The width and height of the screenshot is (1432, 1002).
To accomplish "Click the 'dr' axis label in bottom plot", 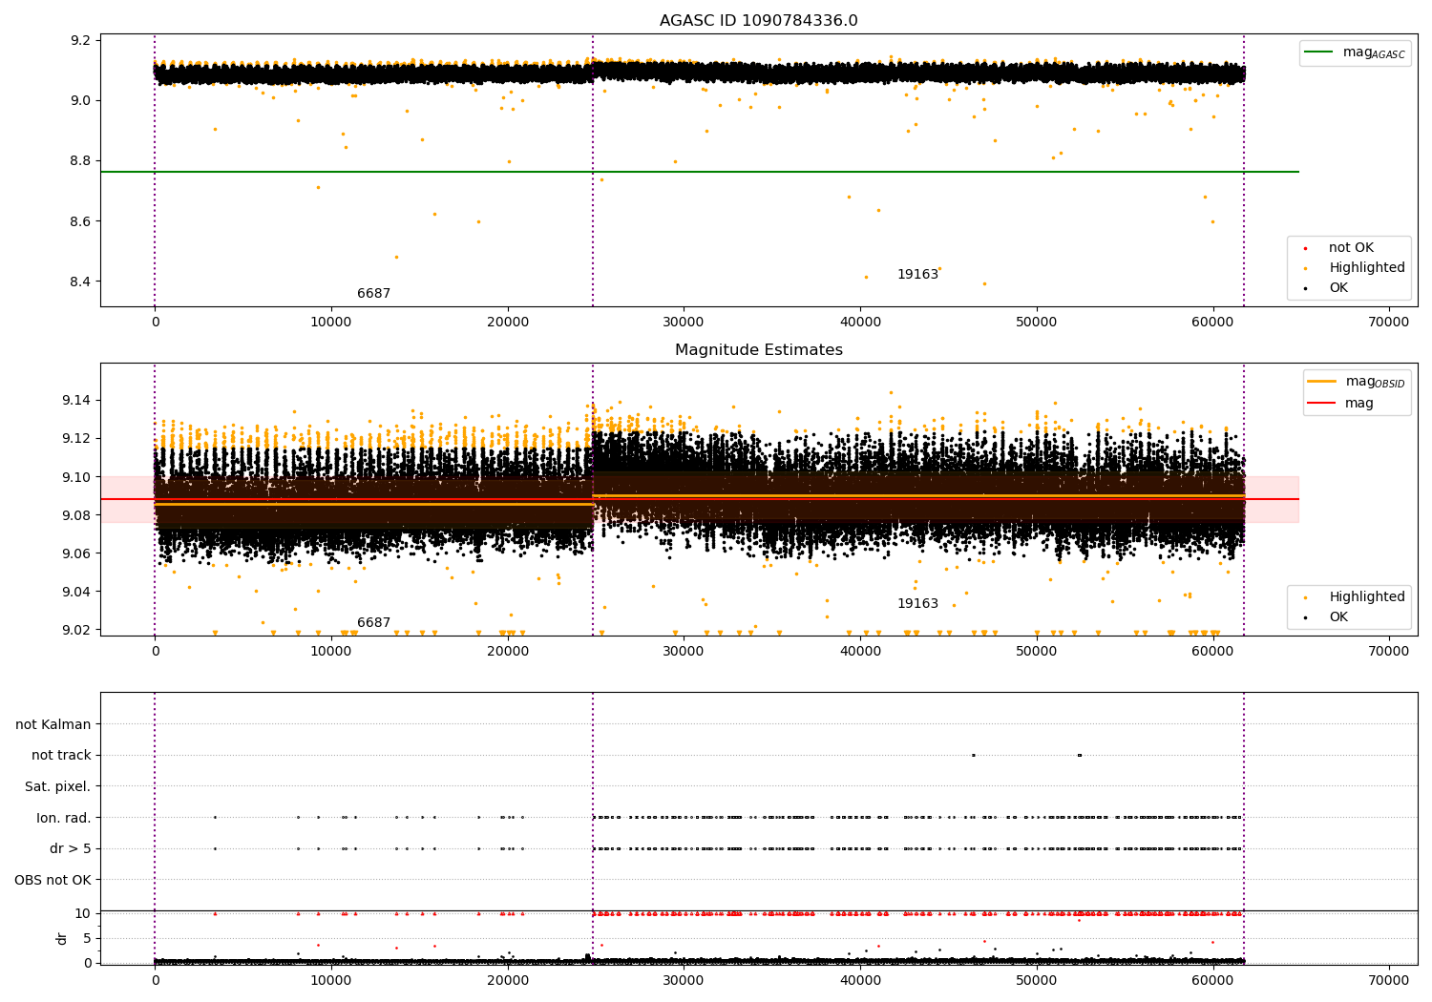I will click(x=62, y=938).
